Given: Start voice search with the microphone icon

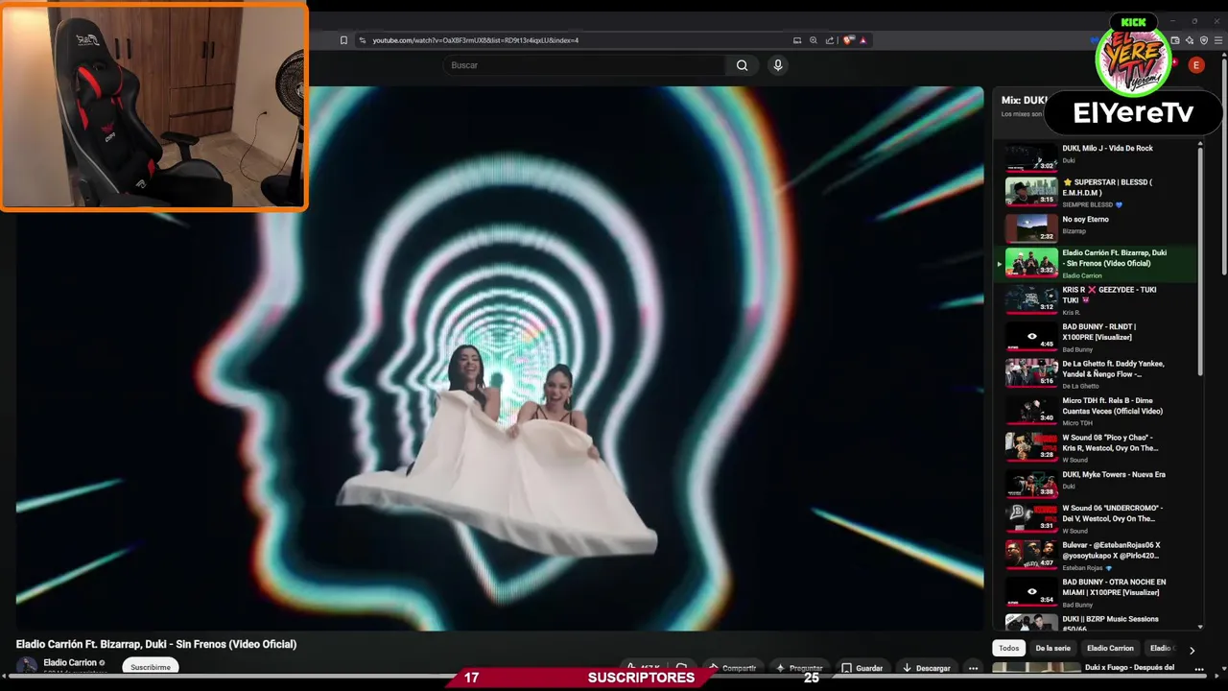Looking at the screenshot, I should pyautogui.click(x=778, y=65).
